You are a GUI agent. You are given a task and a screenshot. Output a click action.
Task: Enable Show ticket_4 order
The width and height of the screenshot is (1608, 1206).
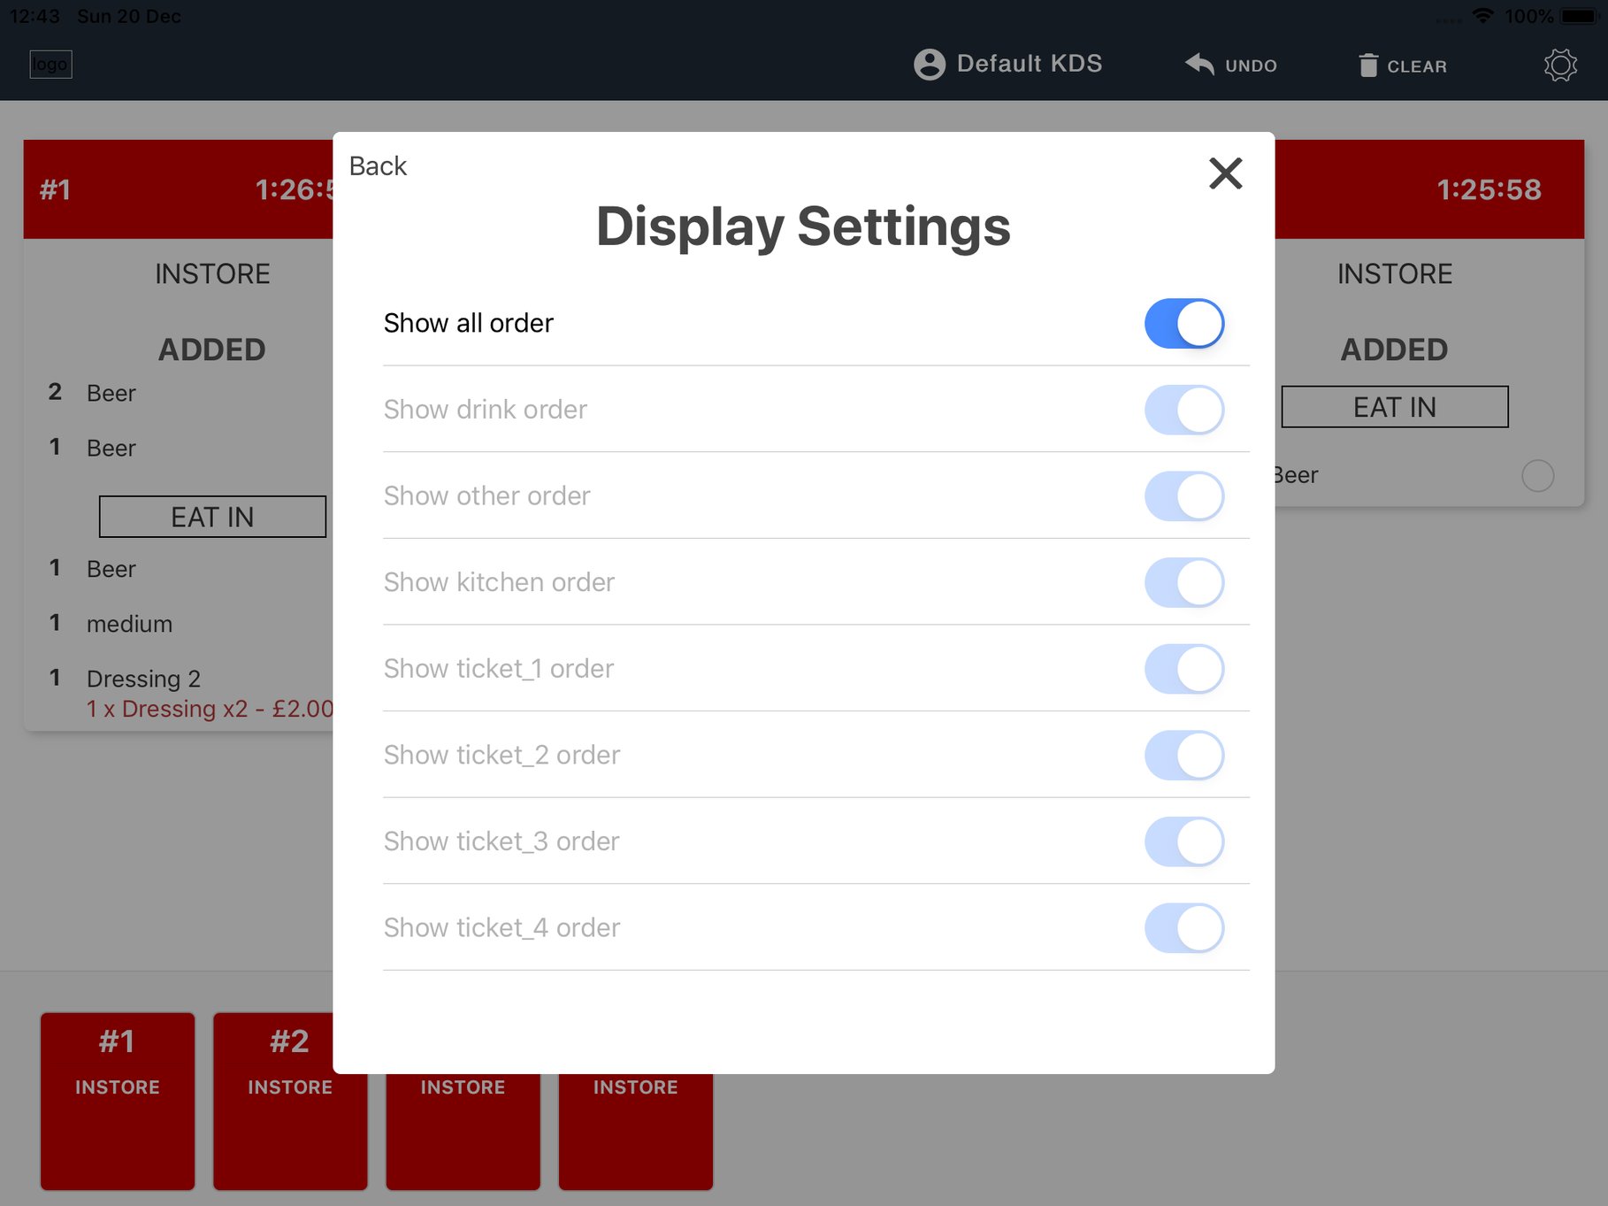pyautogui.click(x=1184, y=928)
